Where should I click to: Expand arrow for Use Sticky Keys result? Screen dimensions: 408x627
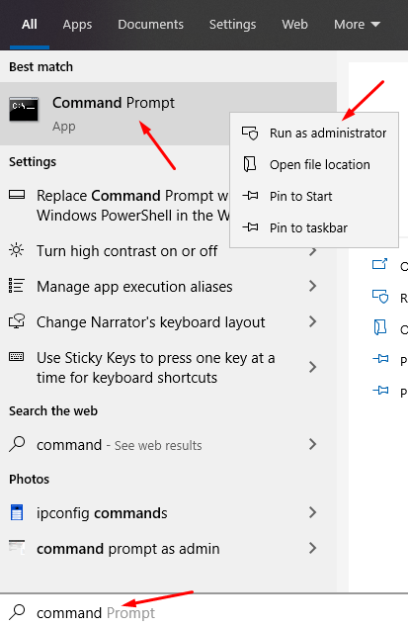pyautogui.click(x=313, y=367)
